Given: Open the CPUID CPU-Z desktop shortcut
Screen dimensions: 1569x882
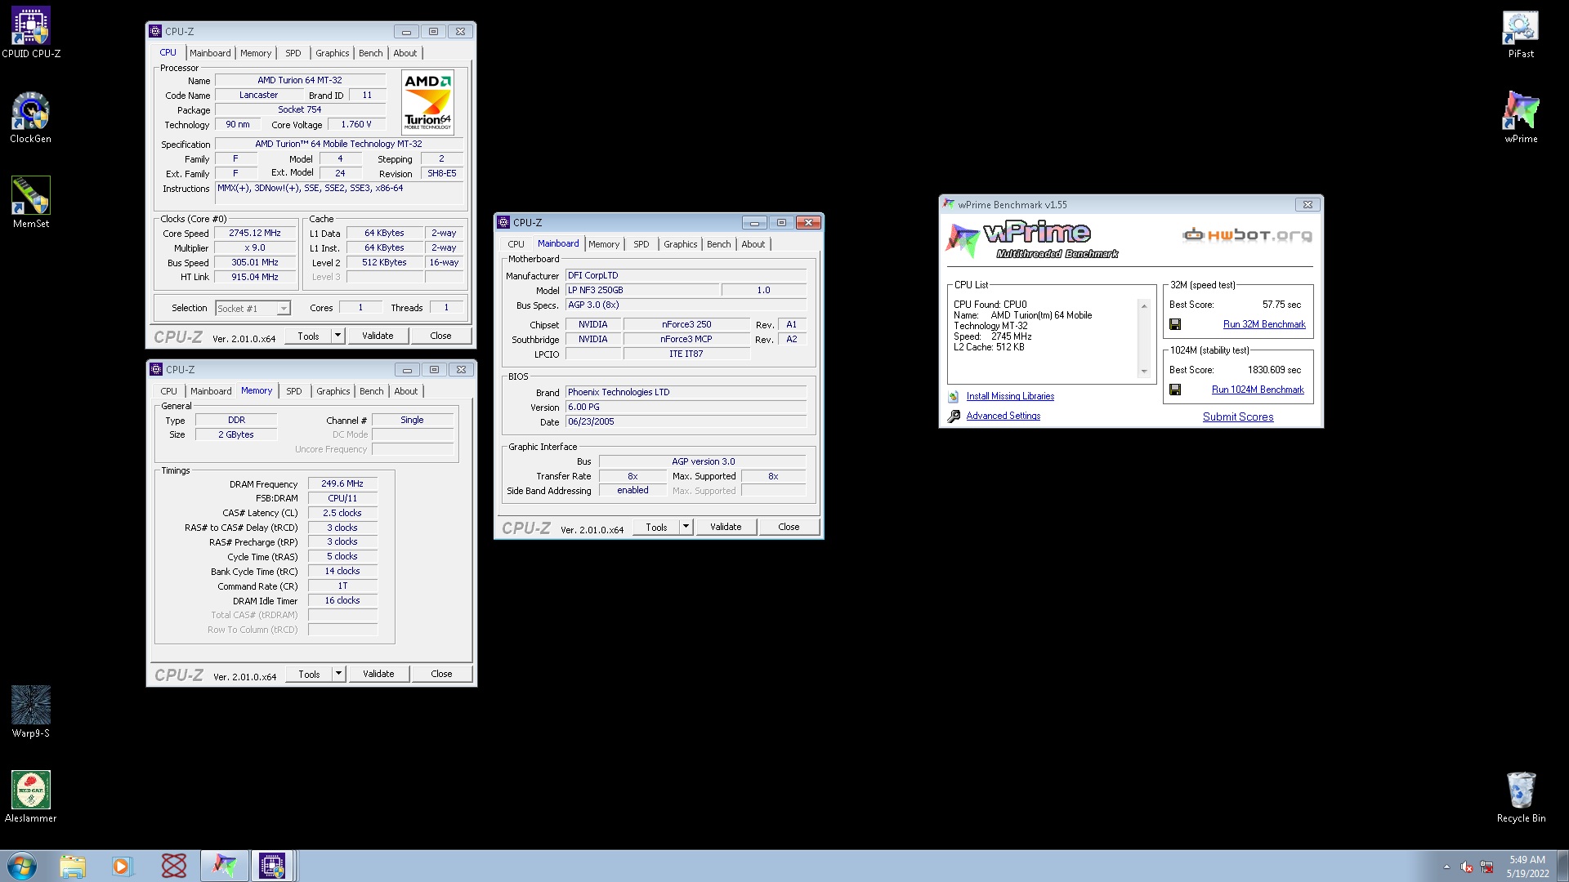Looking at the screenshot, I should (31, 33).
